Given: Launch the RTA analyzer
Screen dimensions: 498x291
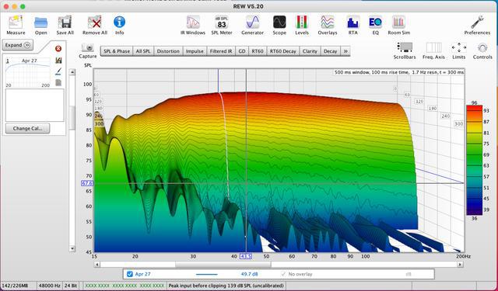Looking at the screenshot, I should (x=352, y=25).
